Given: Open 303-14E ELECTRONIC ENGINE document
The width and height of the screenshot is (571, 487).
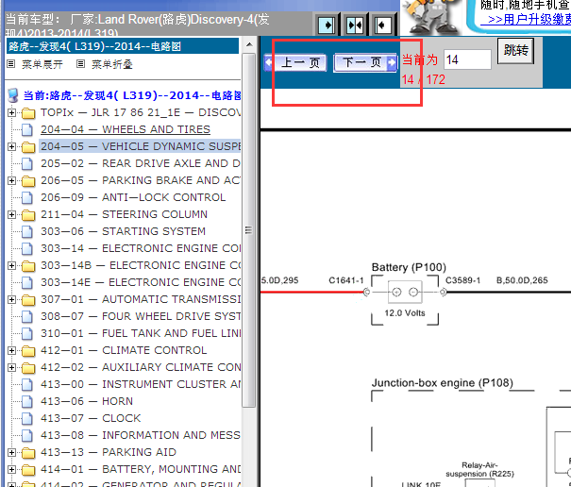Looking at the screenshot, I should (141, 282).
